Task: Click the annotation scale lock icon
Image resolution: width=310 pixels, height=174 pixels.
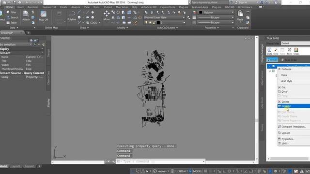Action: coord(190,171)
